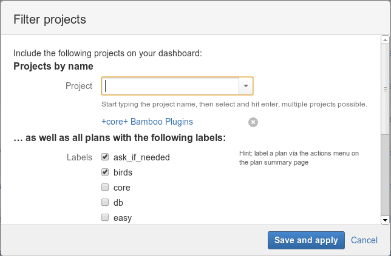Viewport: 391px width, 256px height.
Task: Click Save and apply button
Action: (306, 240)
